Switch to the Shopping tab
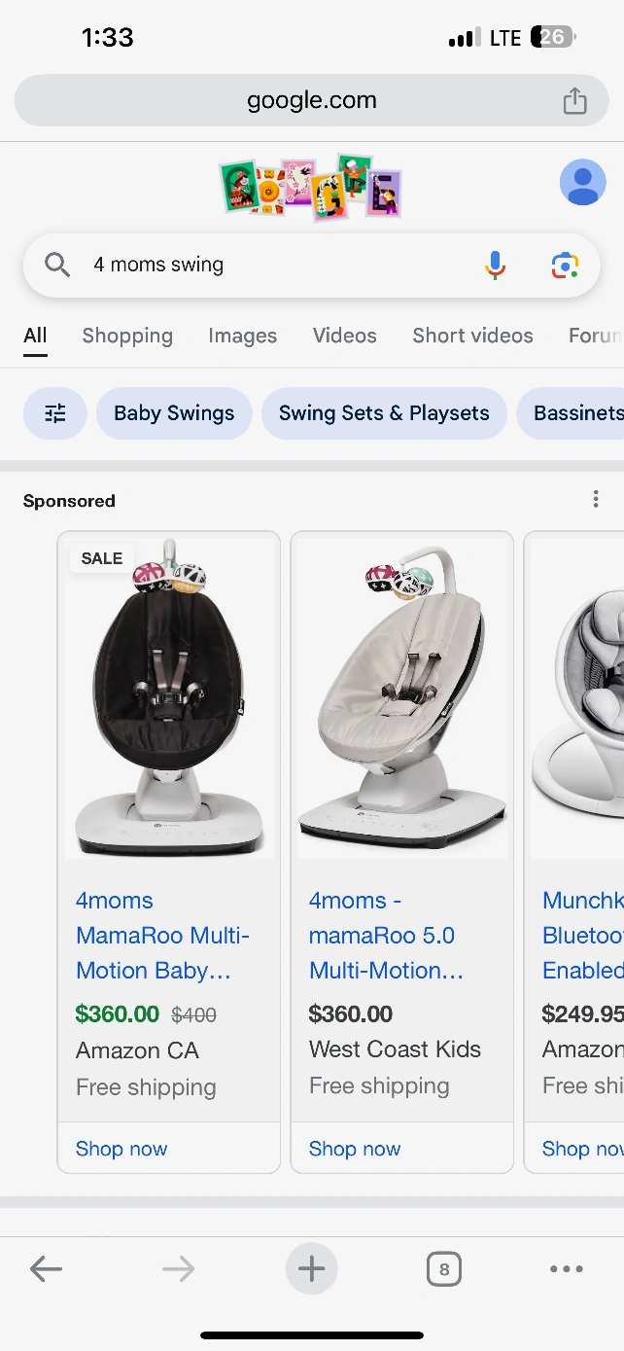This screenshot has width=624, height=1351. (x=127, y=336)
